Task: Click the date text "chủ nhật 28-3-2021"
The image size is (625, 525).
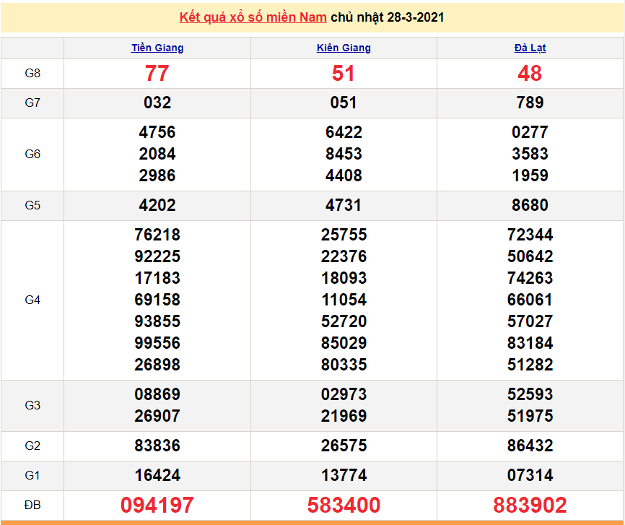Action: click(x=388, y=17)
